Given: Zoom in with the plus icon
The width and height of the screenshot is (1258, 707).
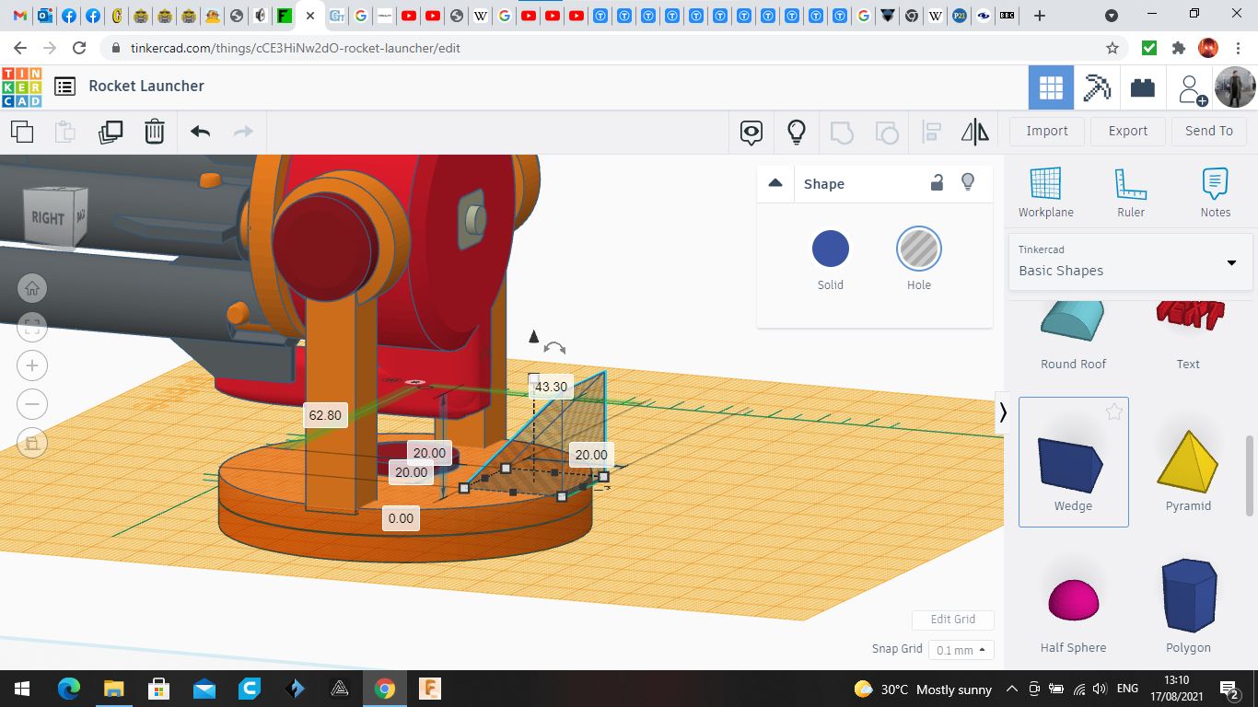Looking at the screenshot, I should pyautogui.click(x=32, y=365).
